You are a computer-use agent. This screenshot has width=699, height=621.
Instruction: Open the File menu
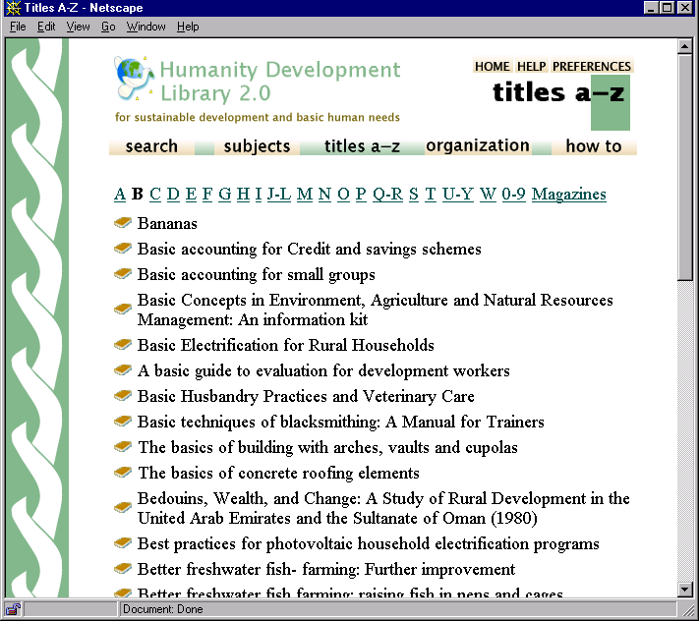(x=18, y=27)
